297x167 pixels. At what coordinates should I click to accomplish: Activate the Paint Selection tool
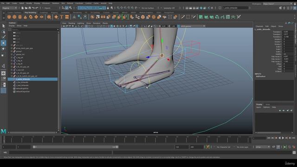coord(3,37)
